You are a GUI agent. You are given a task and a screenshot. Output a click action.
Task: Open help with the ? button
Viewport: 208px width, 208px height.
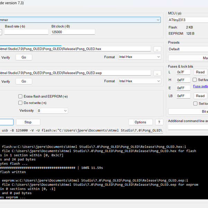(159, 122)
